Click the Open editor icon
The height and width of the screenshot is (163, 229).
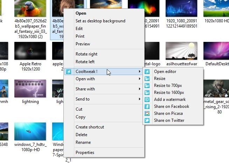pyautogui.click(x=147, y=72)
